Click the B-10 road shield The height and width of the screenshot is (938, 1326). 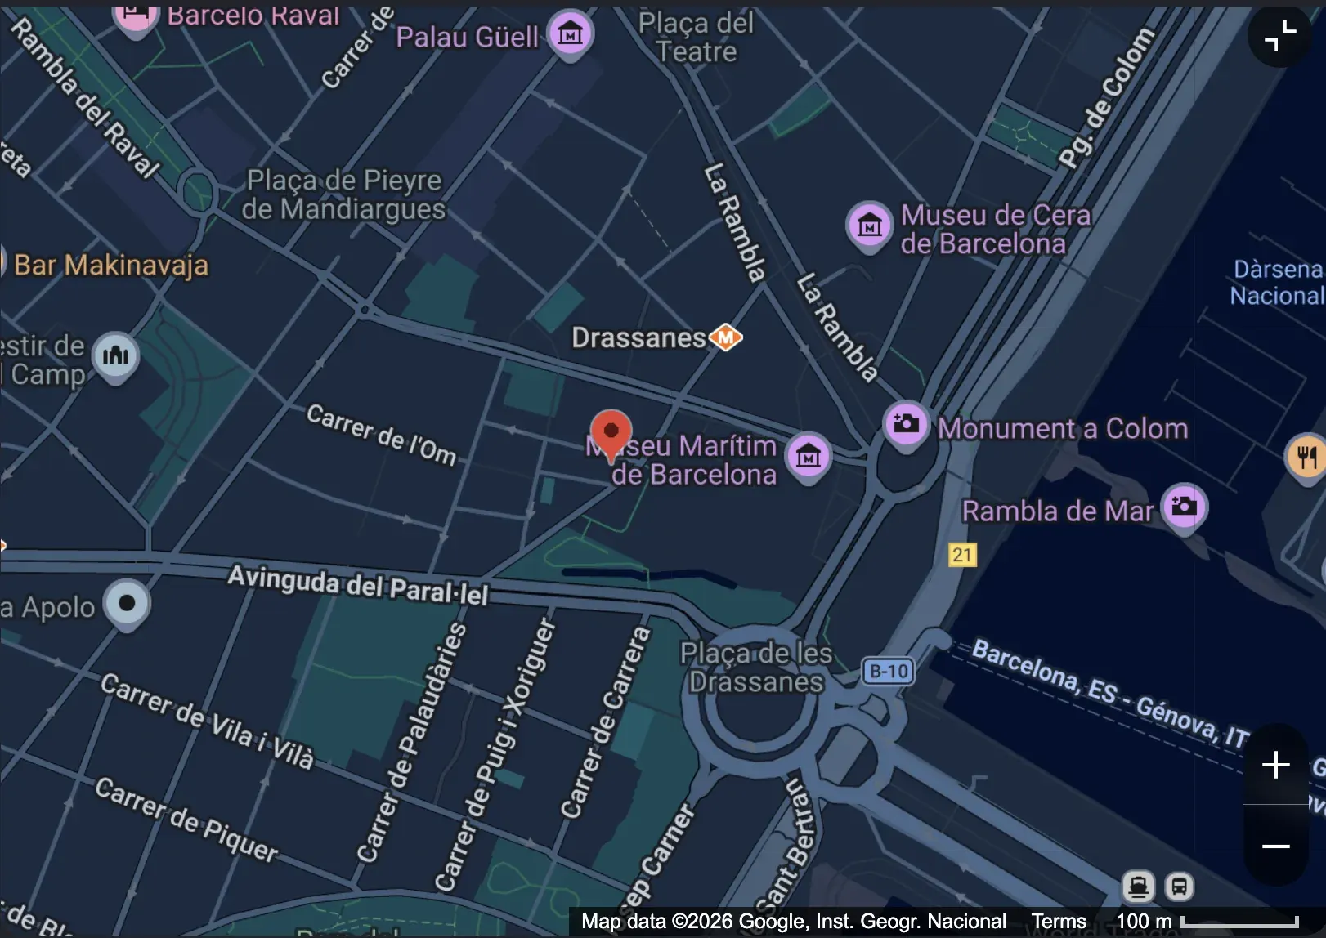click(x=888, y=672)
